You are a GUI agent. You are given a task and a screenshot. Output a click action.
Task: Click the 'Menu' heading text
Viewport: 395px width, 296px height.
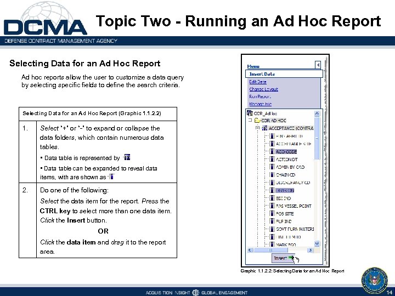(253, 66)
